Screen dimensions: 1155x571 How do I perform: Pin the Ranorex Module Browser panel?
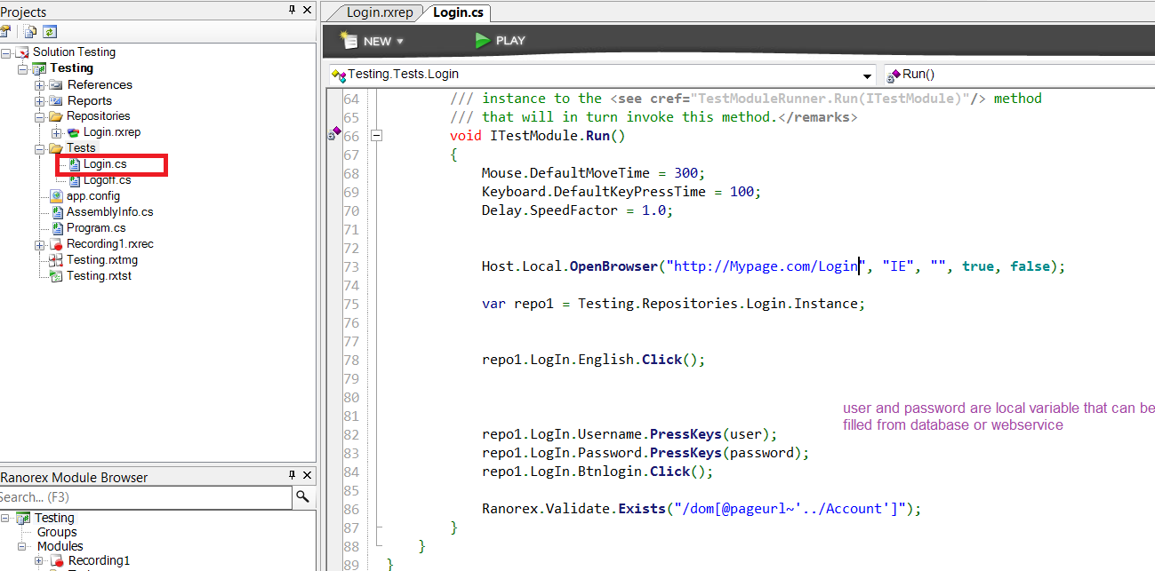(x=293, y=476)
